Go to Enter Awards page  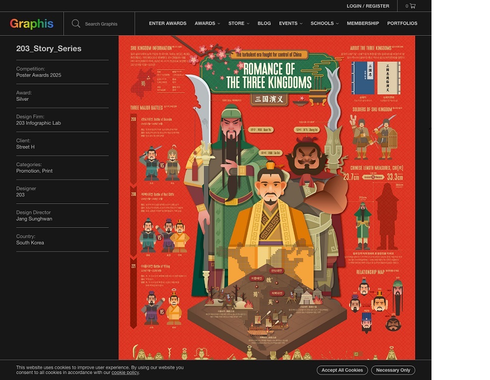coord(168,23)
